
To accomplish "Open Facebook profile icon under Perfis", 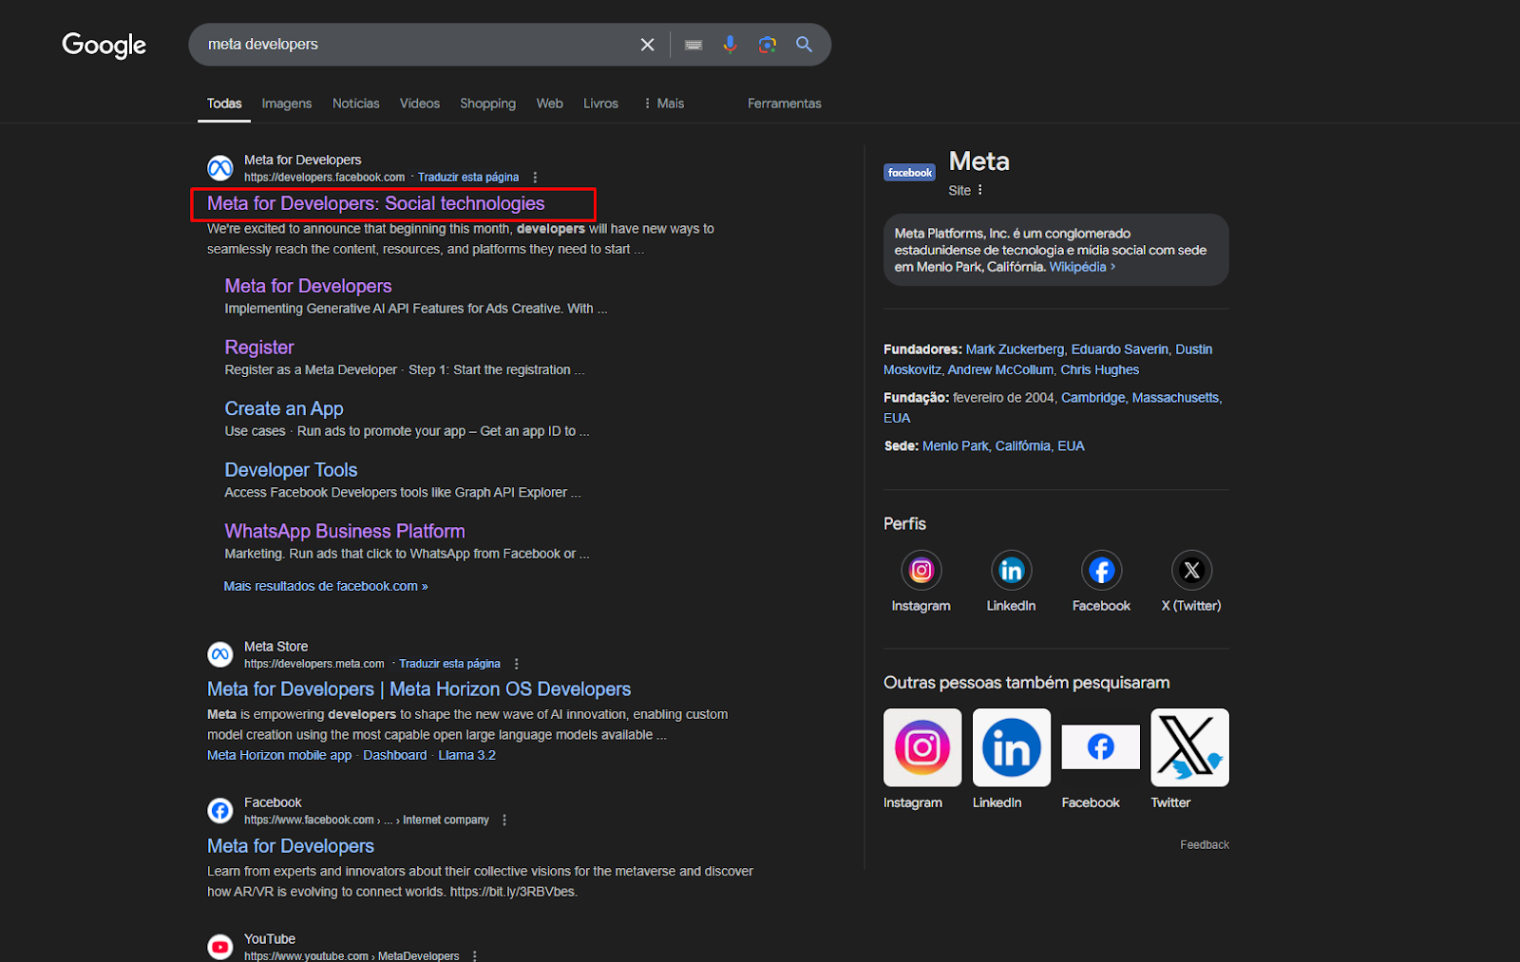I will point(1101,571).
